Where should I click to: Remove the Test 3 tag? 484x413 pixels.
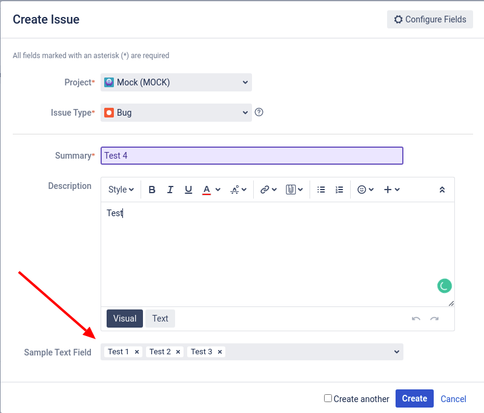(220, 352)
